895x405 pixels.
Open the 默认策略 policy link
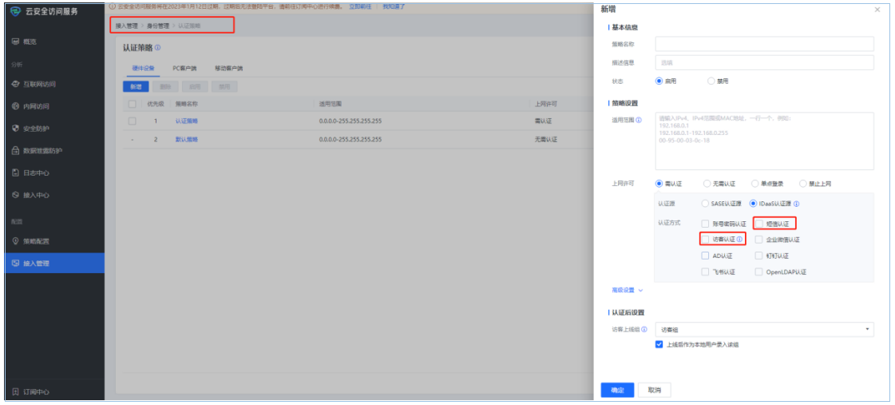[x=186, y=139]
